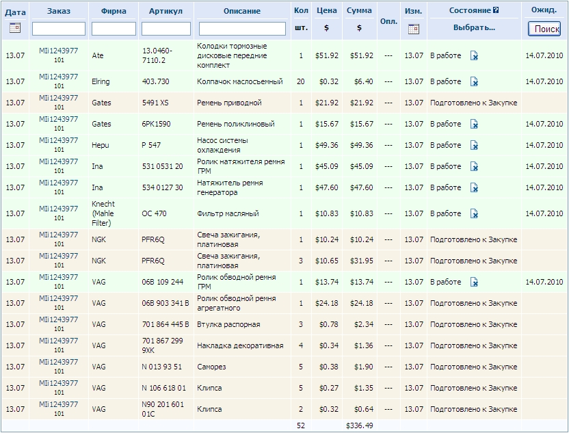Click the Поиск search button
The image size is (569, 433).
(544, 29)
